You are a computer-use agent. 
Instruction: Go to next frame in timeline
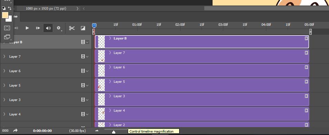point(38,28)
